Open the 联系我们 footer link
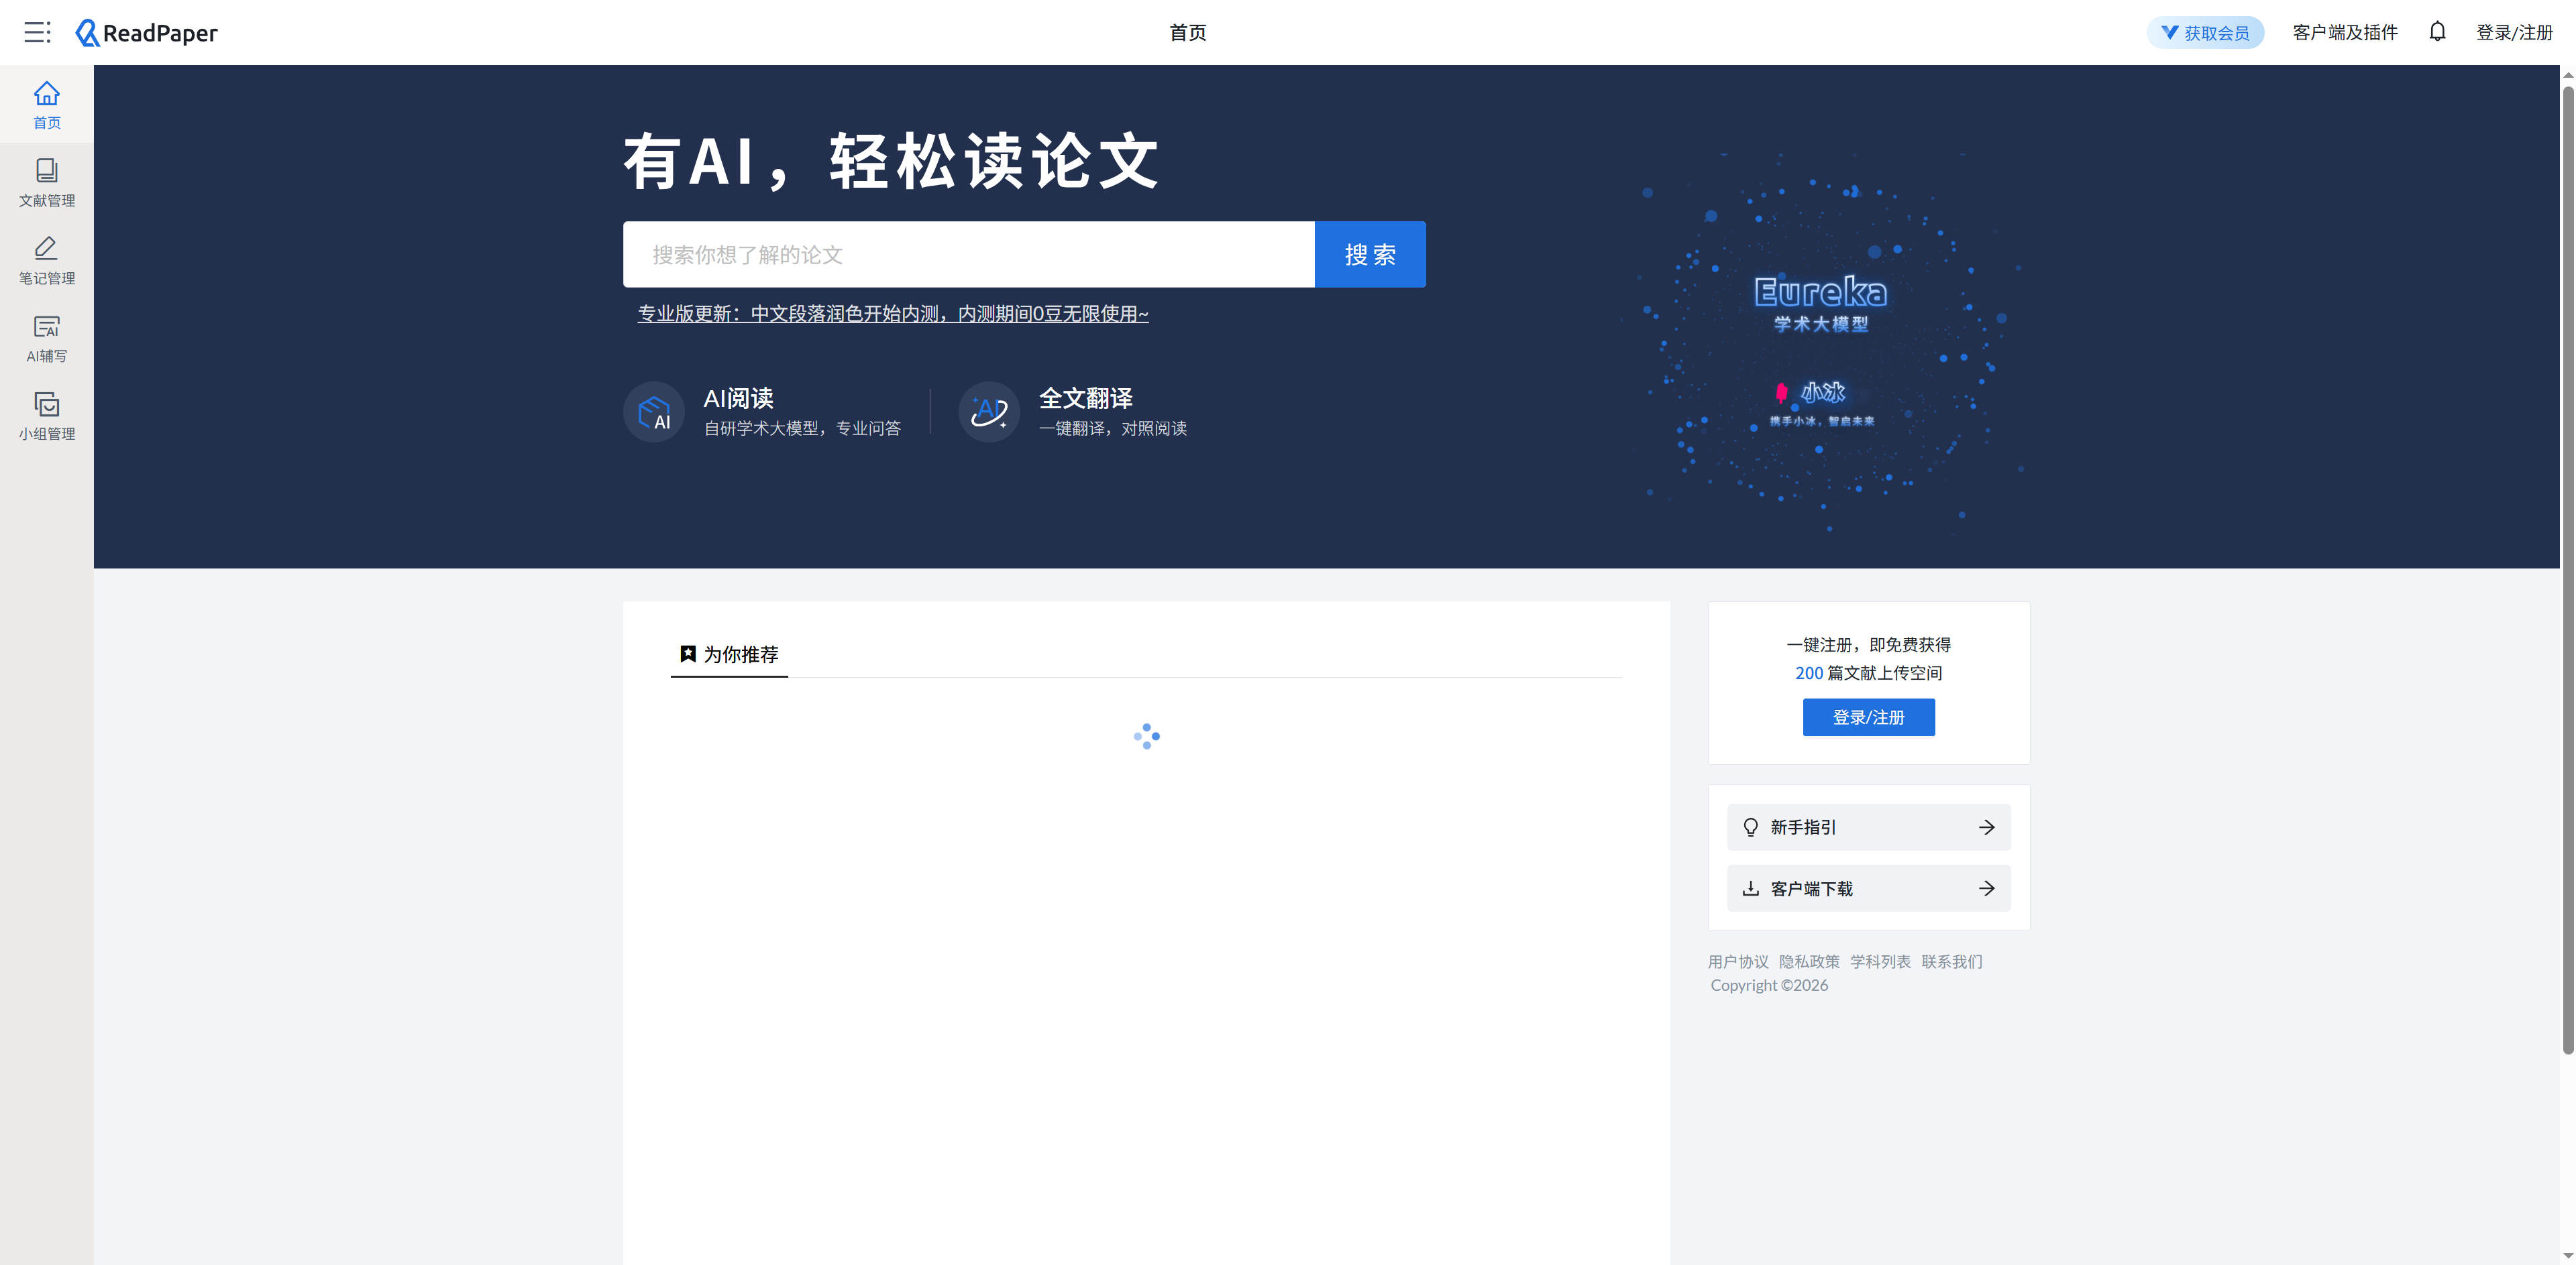The image size is (2576, 1265). click(1951, 961)
